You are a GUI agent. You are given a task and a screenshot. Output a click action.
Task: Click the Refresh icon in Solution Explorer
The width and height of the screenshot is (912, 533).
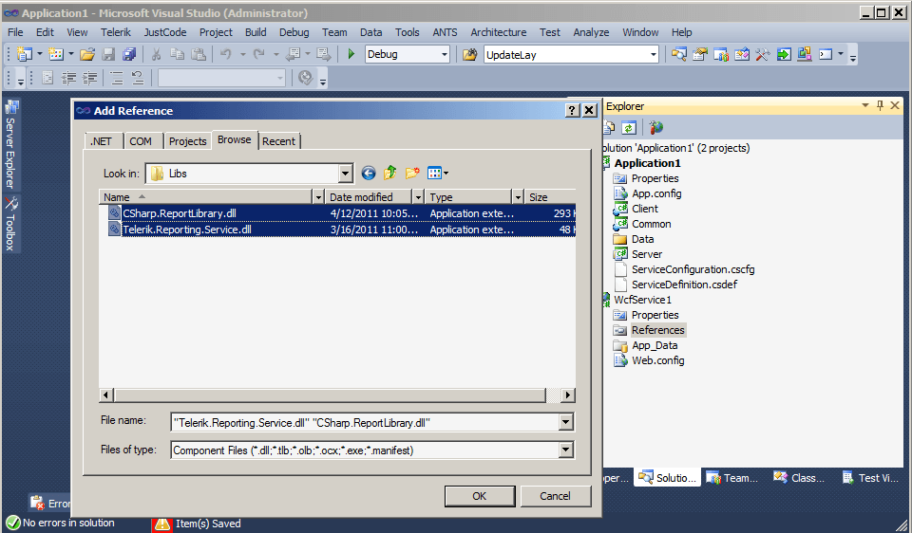click(x=629, y=127)
